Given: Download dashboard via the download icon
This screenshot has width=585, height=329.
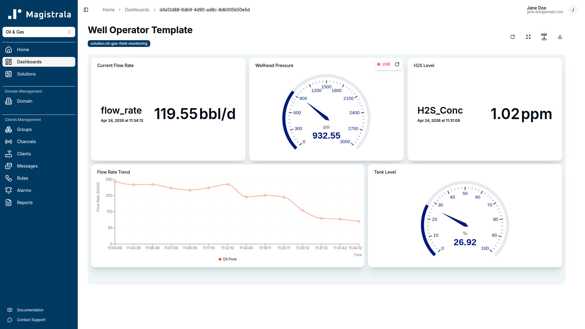Looking at the screenshot, I should (560, 37).
